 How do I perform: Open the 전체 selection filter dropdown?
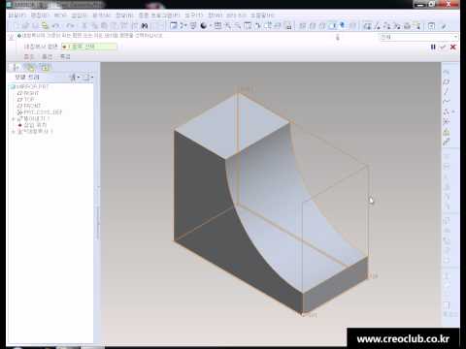418,37
